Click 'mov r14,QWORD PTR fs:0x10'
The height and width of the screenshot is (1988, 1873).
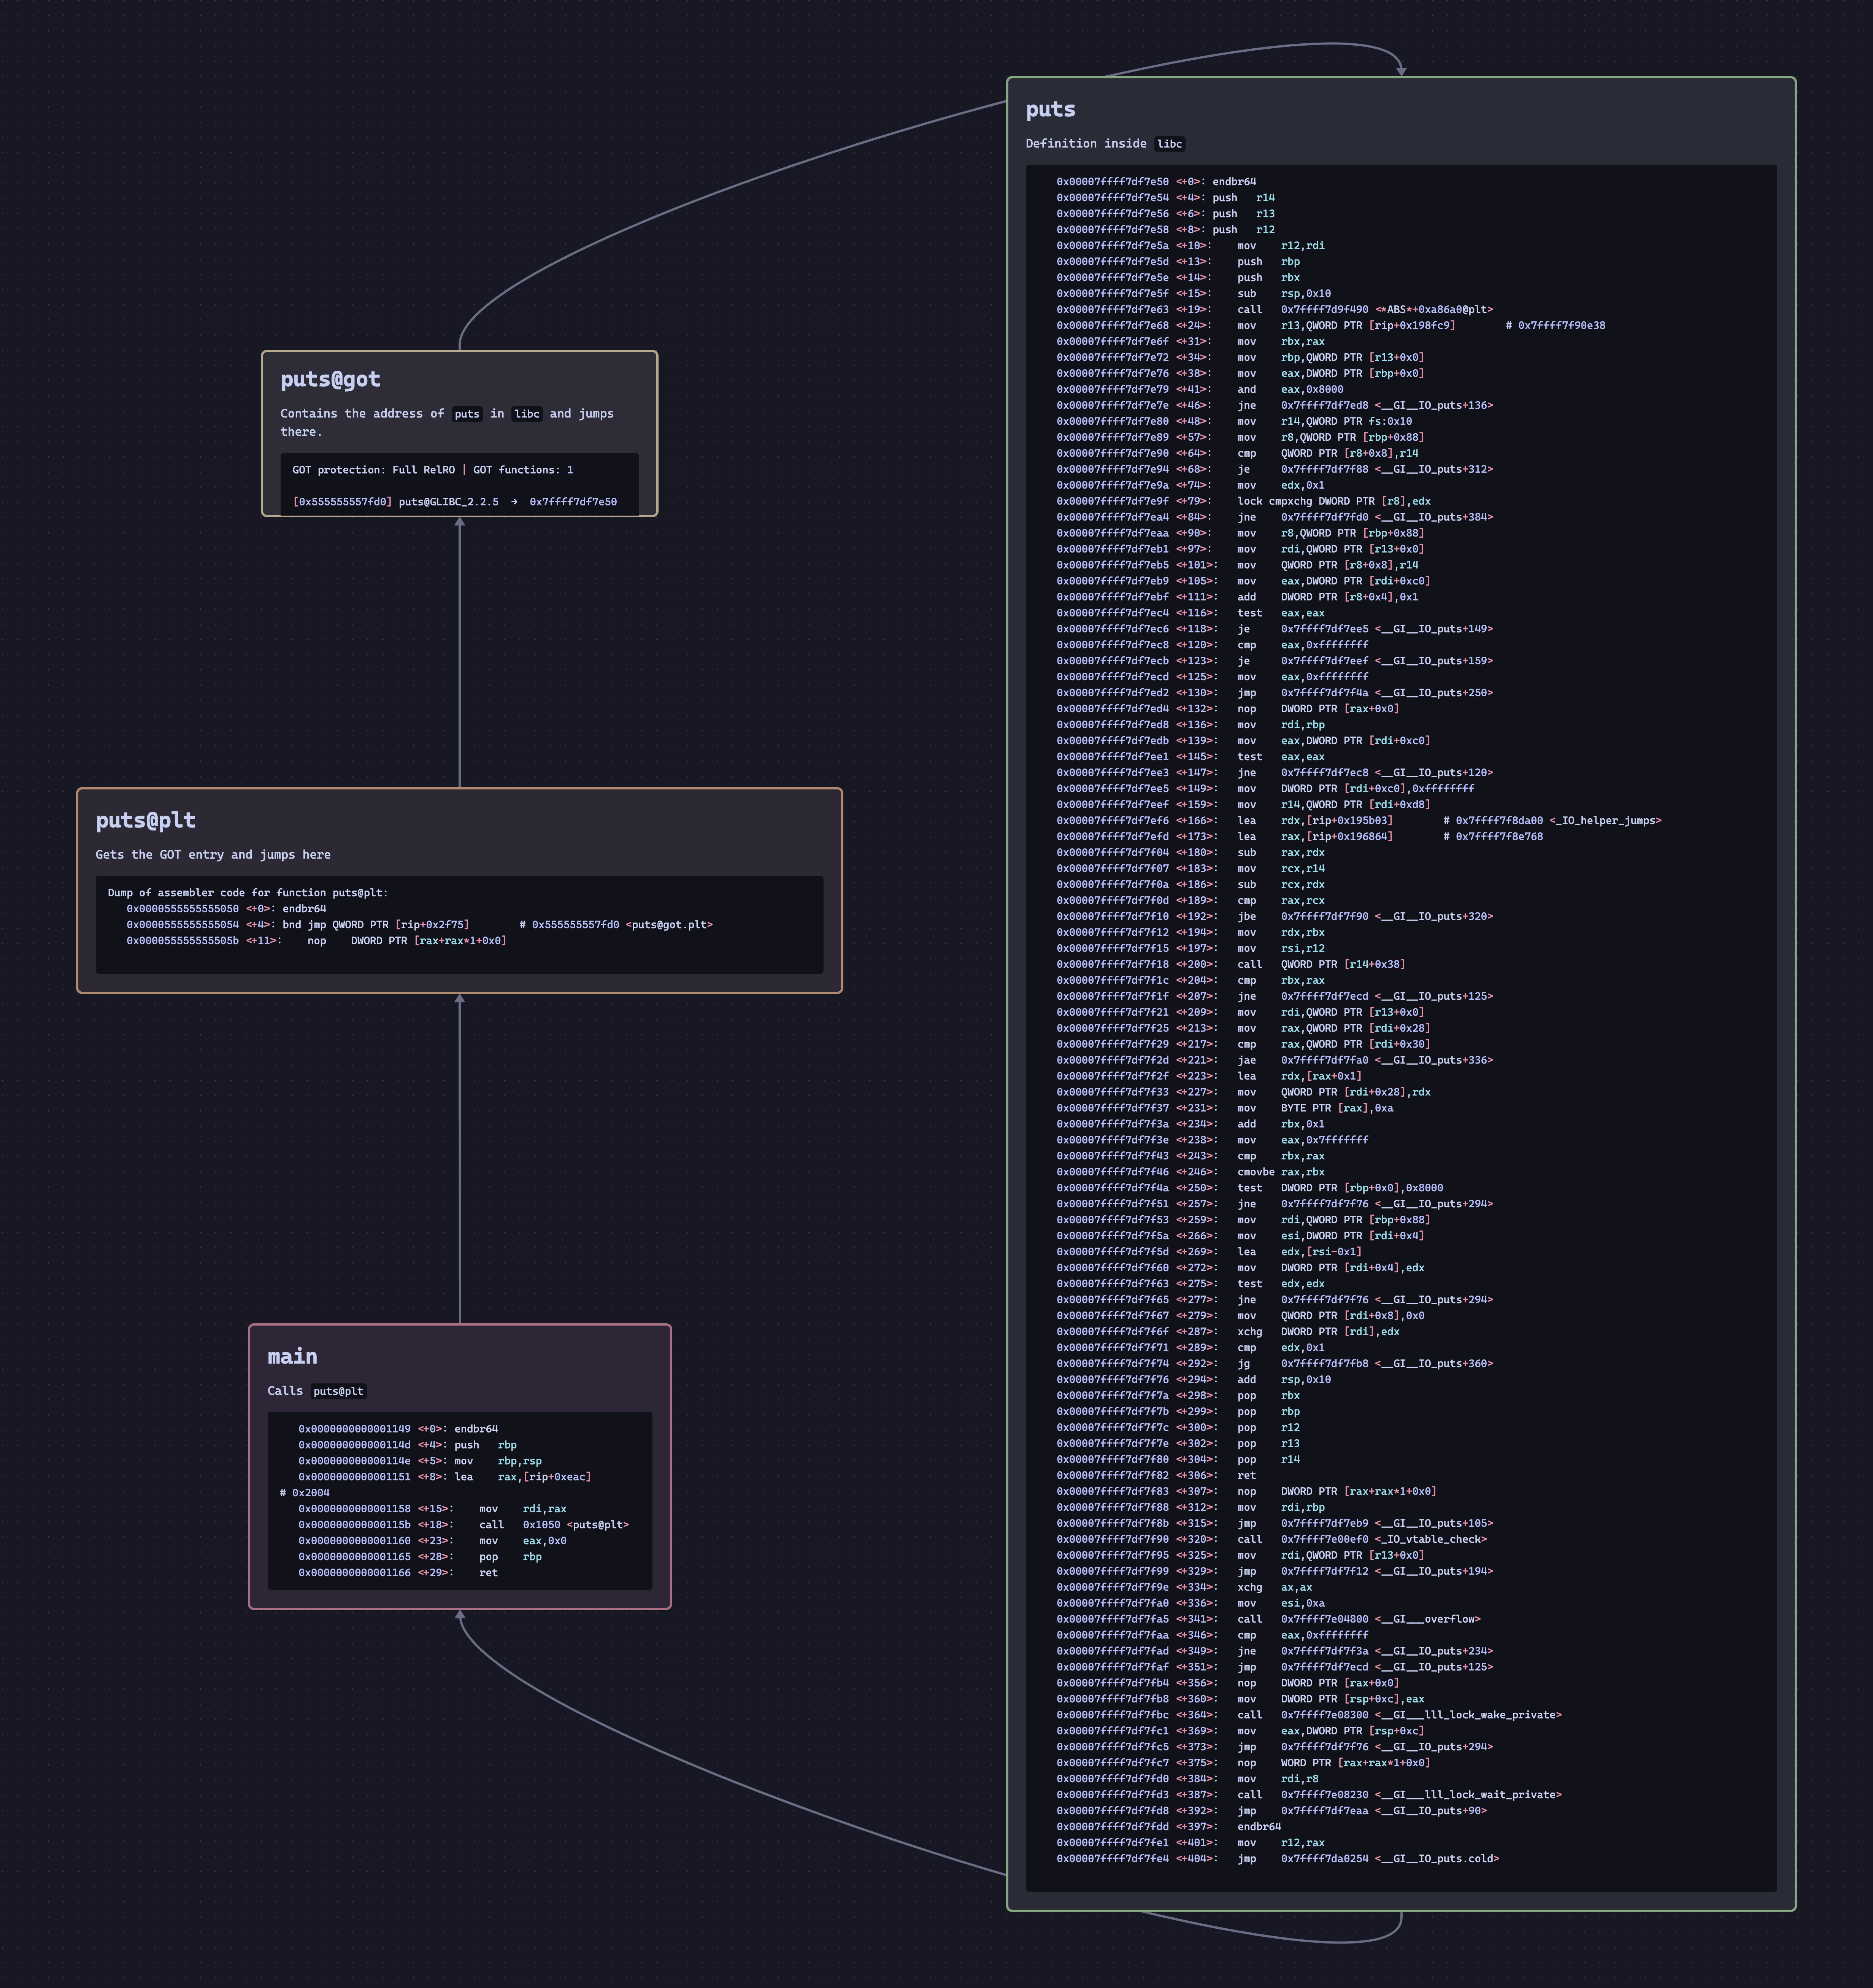click(x=1325, y=422)
